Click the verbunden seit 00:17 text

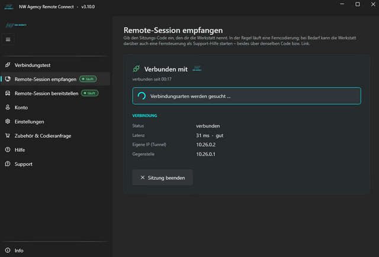152,79
